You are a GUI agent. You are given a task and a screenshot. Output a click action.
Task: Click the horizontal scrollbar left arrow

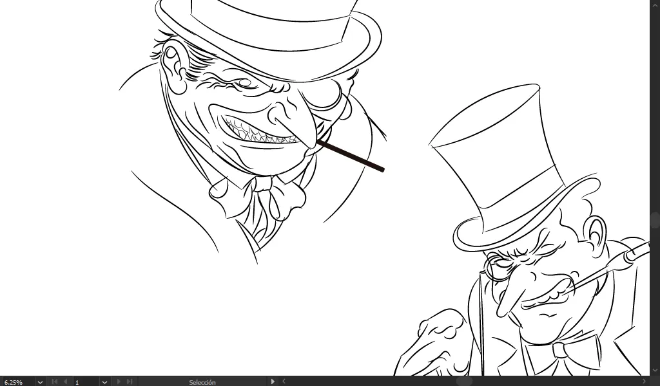[x=284, y=381]
